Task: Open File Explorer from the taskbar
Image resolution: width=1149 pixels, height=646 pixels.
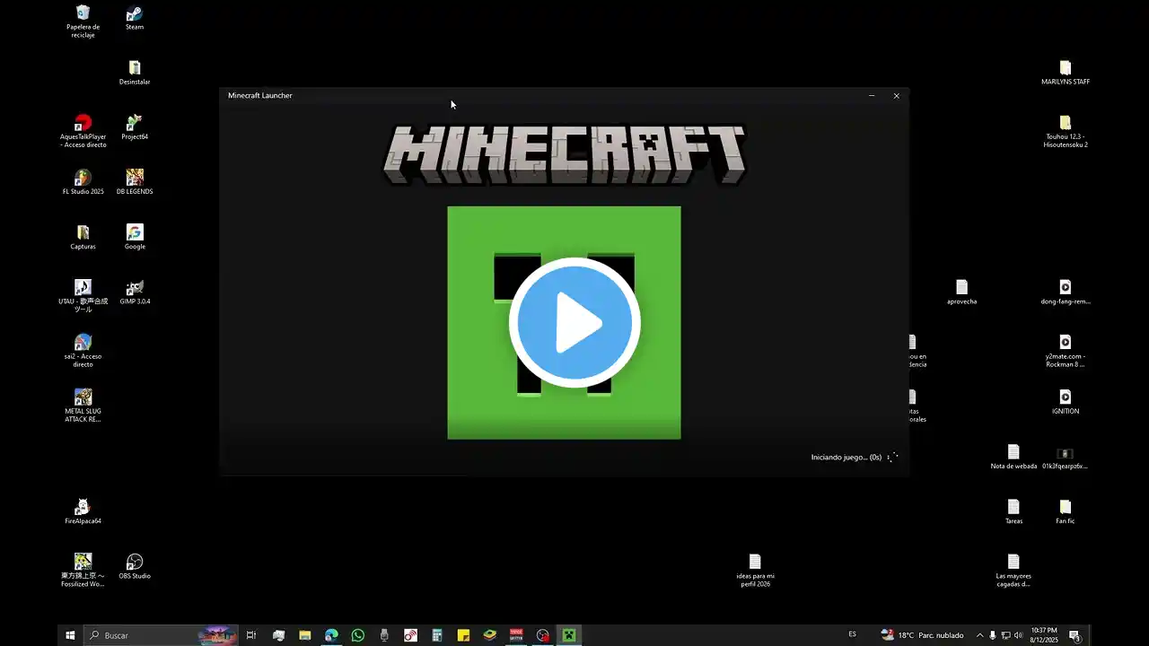Action: point(304,635)
